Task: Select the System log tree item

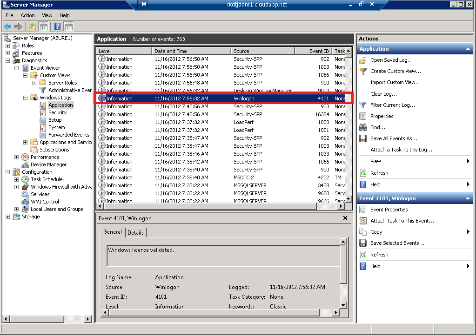Action: 56,127
